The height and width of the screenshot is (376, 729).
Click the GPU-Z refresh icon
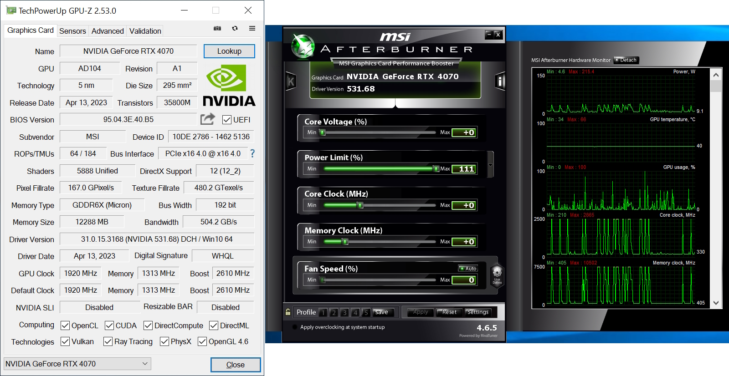tap(235, 28)
